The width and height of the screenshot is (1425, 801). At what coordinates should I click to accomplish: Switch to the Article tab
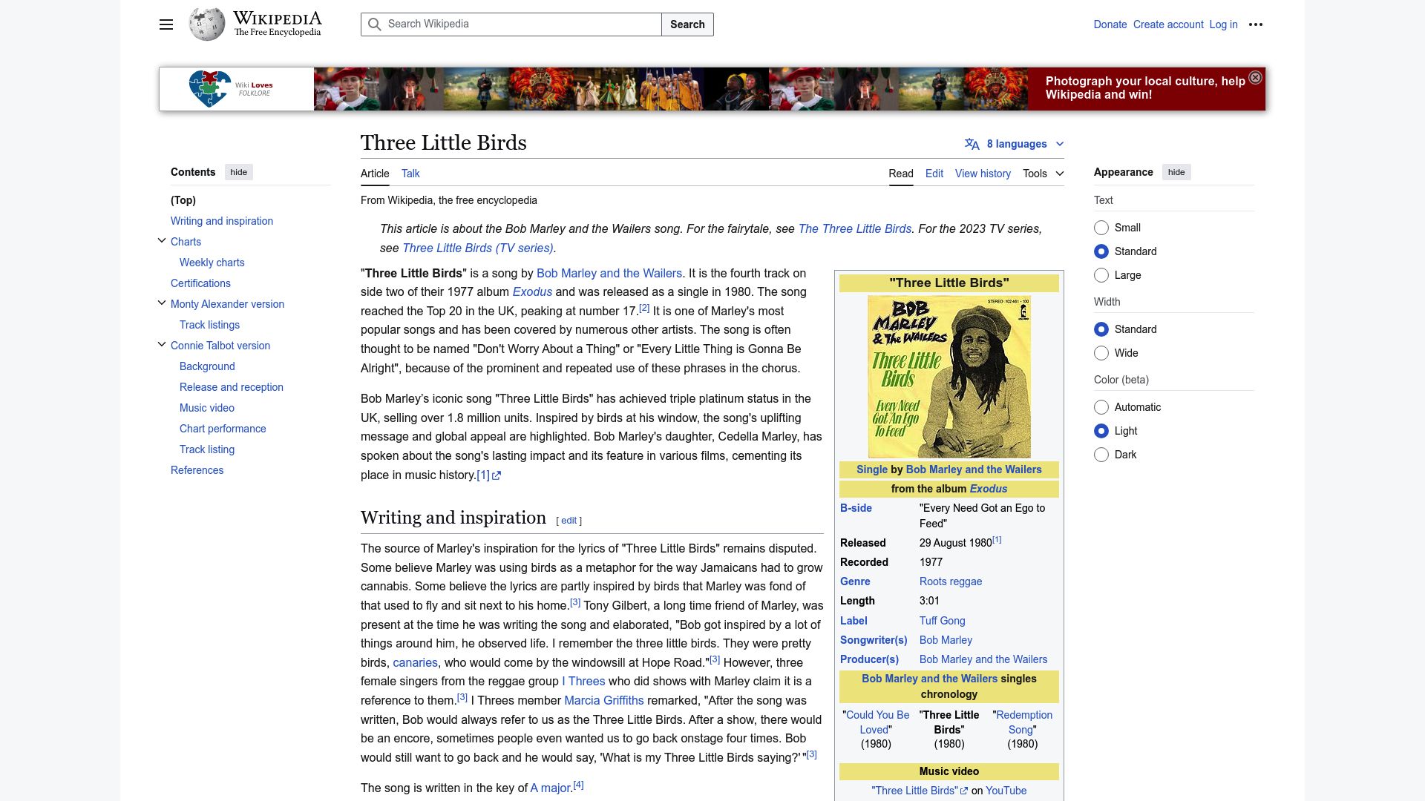pyautogui.click(x=375, y=174)
